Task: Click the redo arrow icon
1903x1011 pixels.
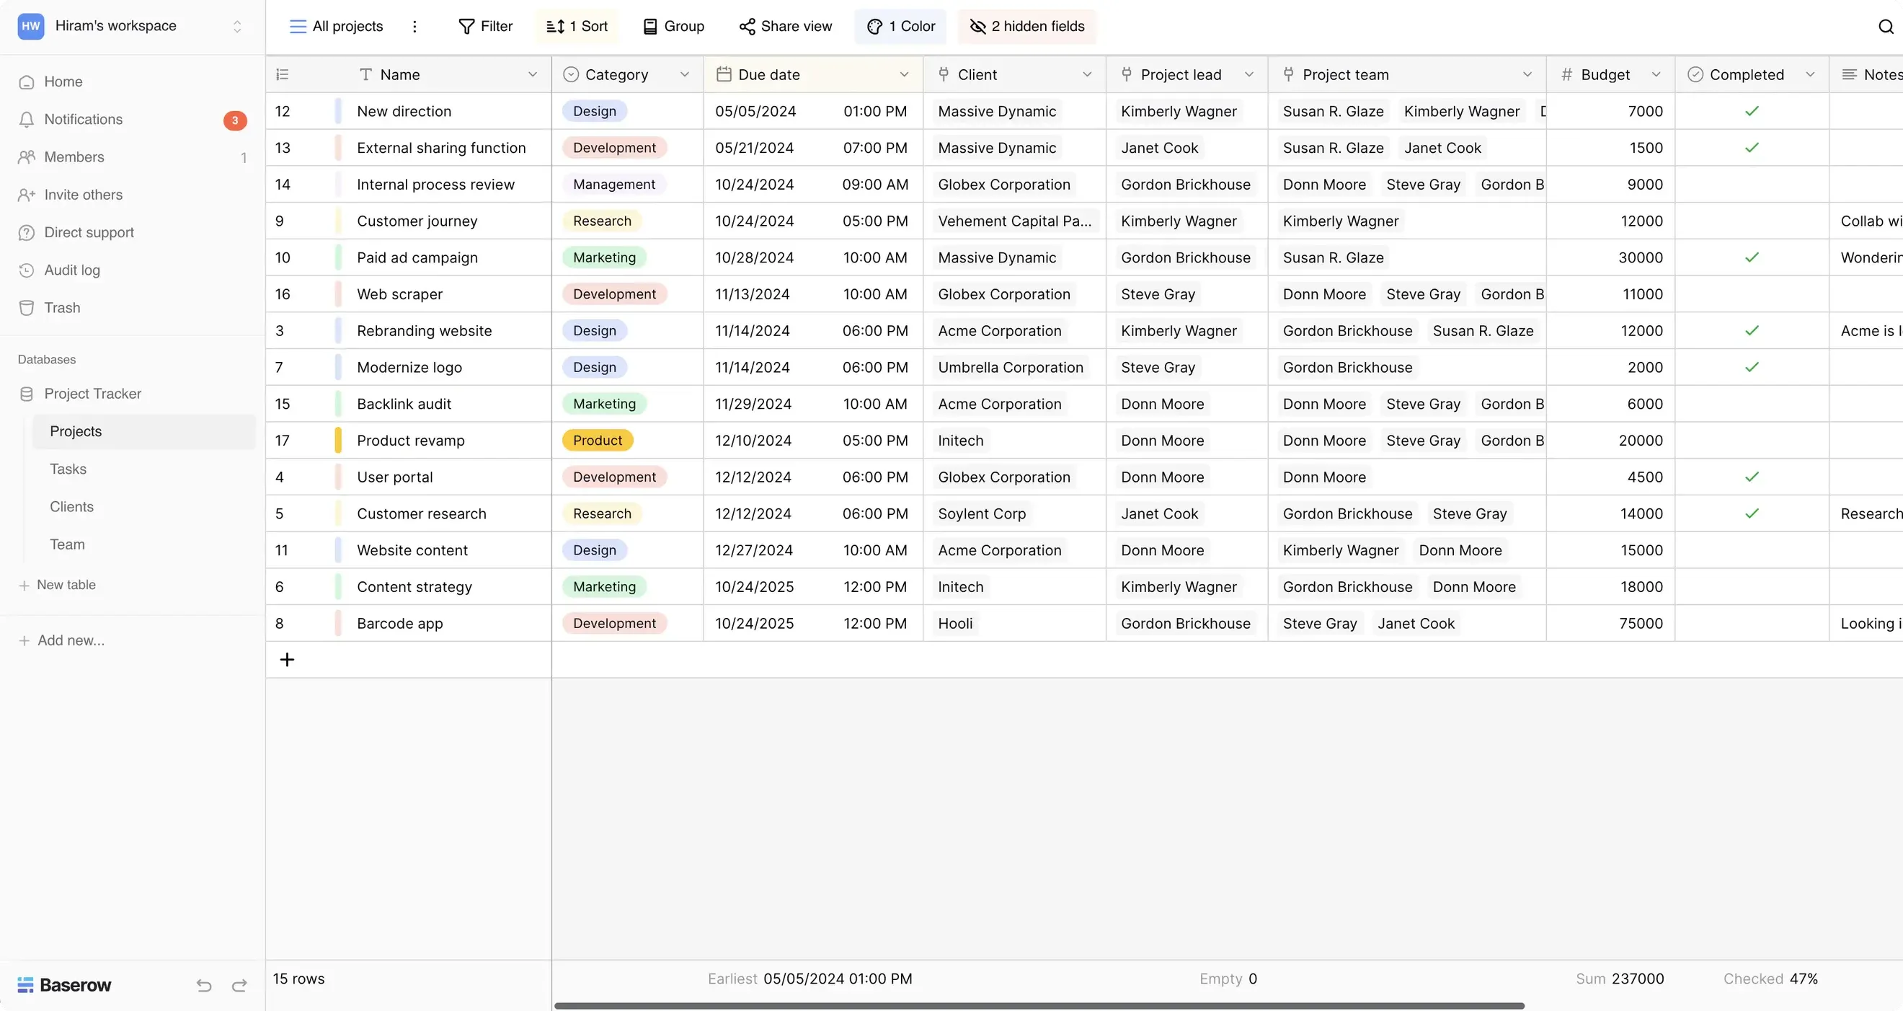Action: click(x=239, y=985)
